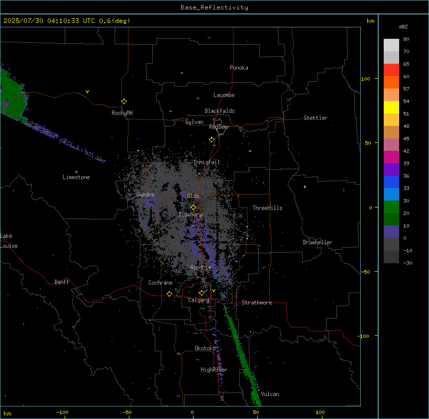Click the RockyMH label
Image resolution: width=429 pixels, height=419 pixels.
[122, 113]
